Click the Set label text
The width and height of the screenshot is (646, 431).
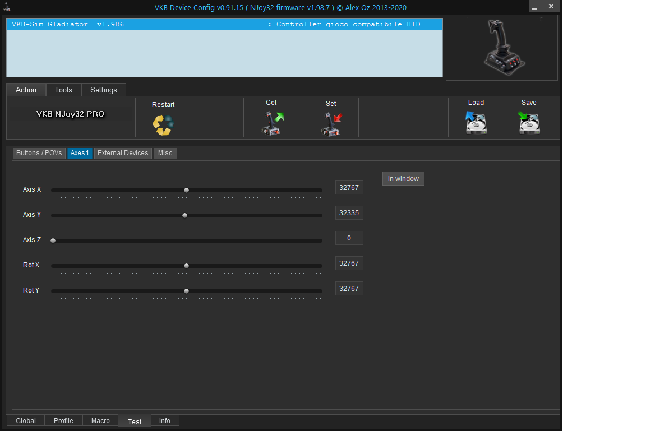tap(331, 104)
